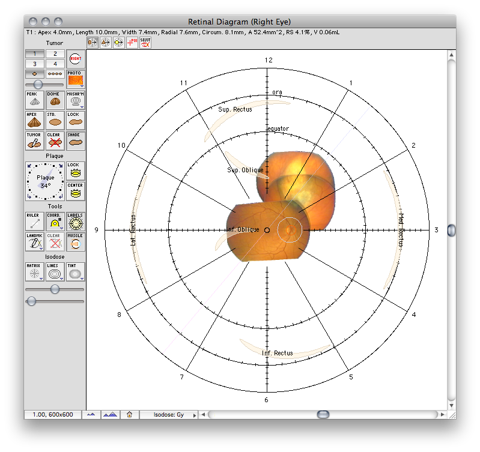Screen dimensions: 480x452
Task: Click the APEX tumor tool
Action: click(35, 120)
